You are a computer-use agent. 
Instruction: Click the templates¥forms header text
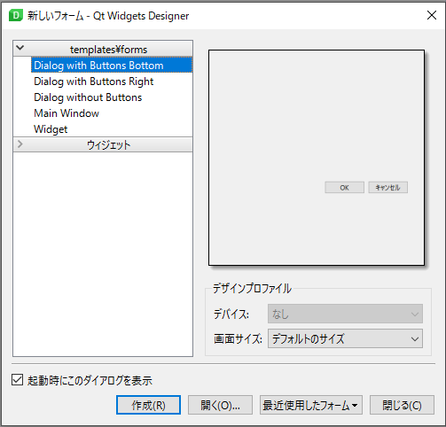[x=108, y=50]
